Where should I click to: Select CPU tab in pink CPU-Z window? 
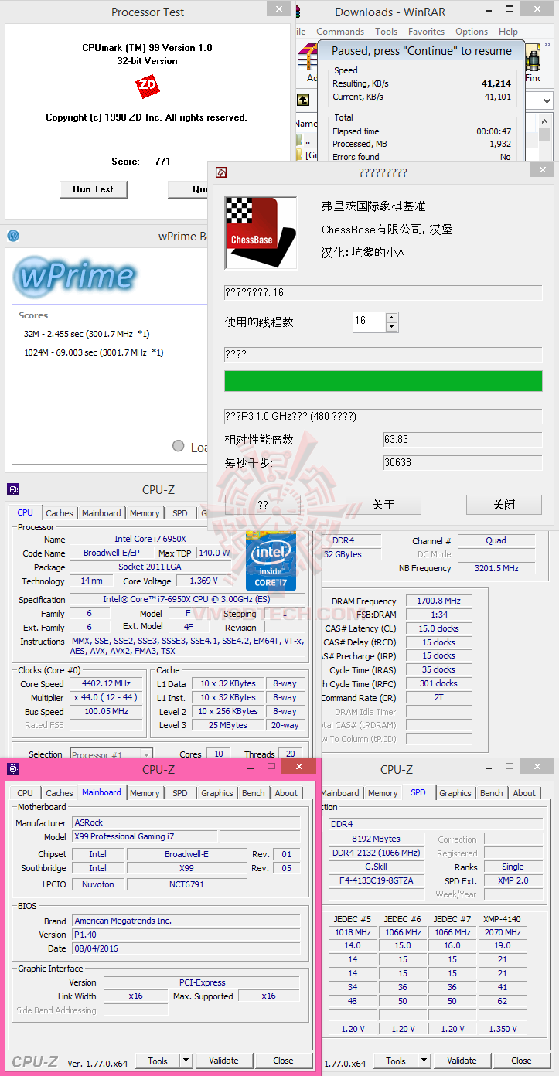26,793
